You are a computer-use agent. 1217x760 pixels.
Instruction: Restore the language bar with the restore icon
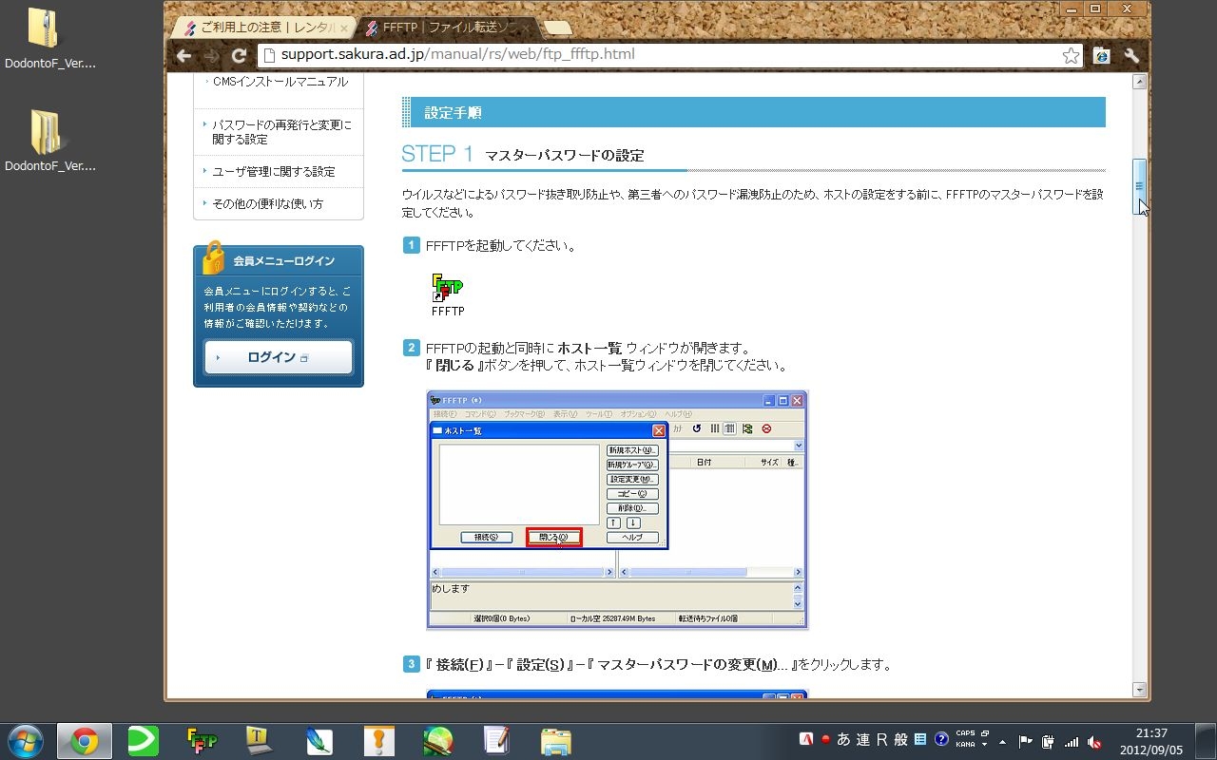[x=985, y=734]
